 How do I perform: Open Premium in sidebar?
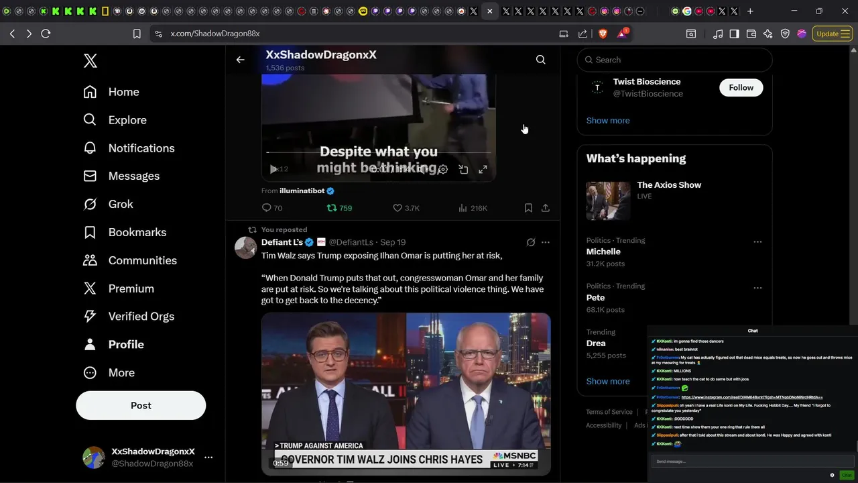119,288
